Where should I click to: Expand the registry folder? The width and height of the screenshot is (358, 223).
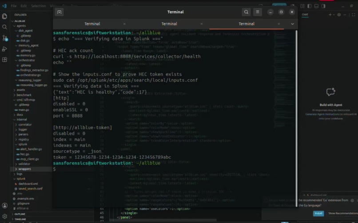click(24, 139)
